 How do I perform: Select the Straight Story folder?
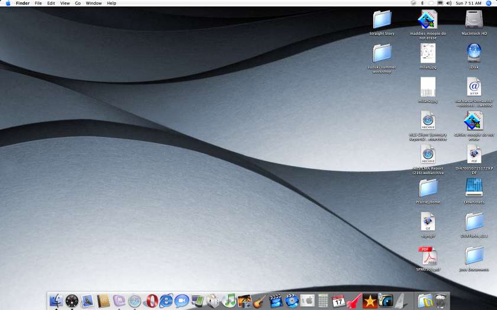pyautogui.click(x=382, y=19)
